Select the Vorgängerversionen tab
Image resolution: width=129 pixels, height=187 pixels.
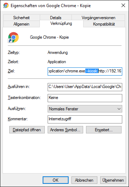(98, 17)
